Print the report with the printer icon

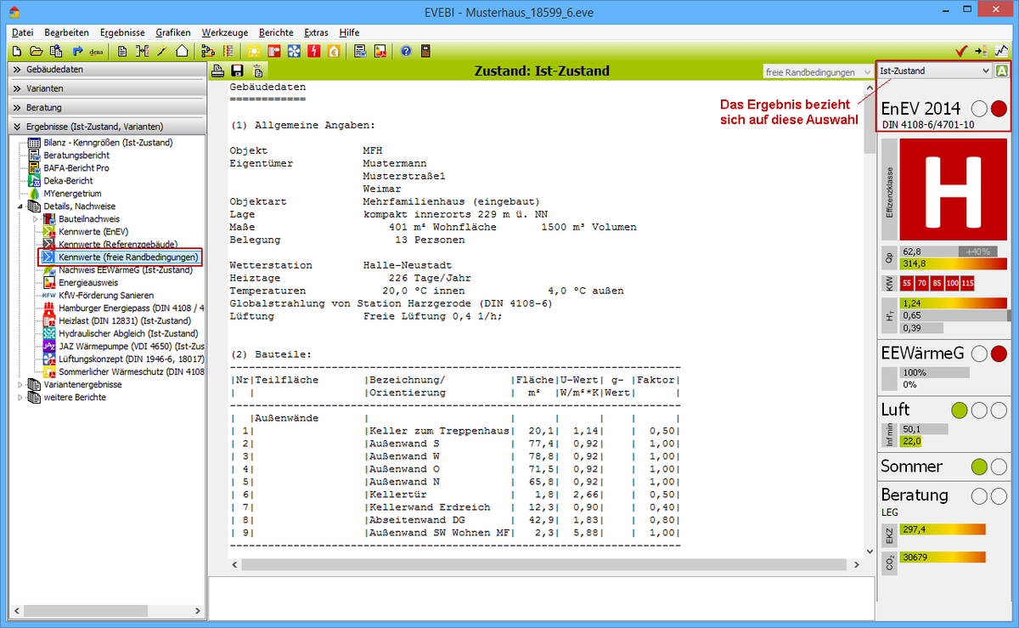click(x=217, y=71)
